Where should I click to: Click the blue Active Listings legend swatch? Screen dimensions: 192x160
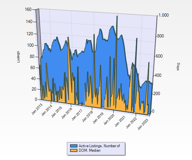(73, 146)
